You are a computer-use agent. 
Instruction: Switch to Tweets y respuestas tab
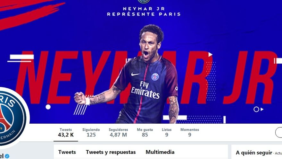tap(111, 152)
